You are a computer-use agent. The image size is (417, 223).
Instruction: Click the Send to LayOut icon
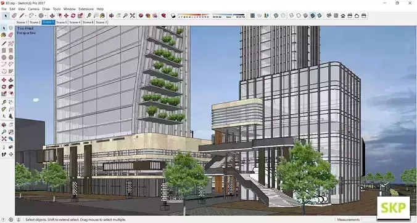[155, 15]
